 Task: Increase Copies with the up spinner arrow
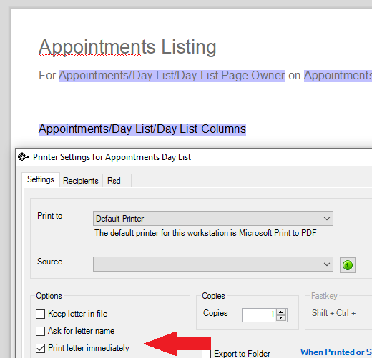(281, 312)
